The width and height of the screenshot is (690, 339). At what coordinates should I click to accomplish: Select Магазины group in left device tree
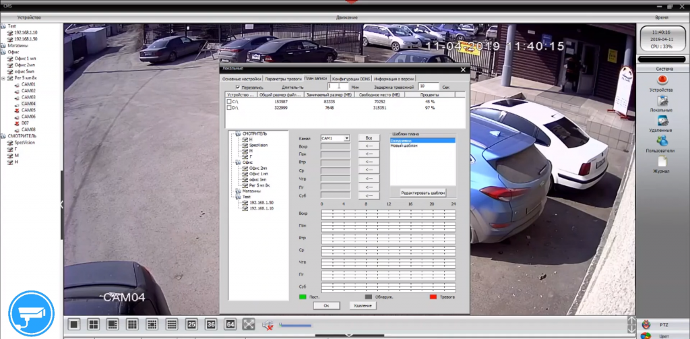pos(18,45)
